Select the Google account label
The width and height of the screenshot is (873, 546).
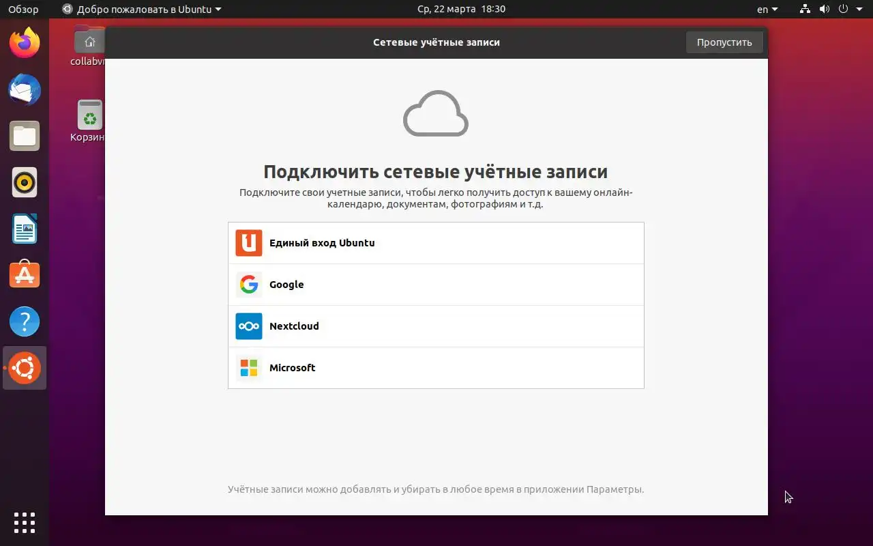click(x=286, y=285)
